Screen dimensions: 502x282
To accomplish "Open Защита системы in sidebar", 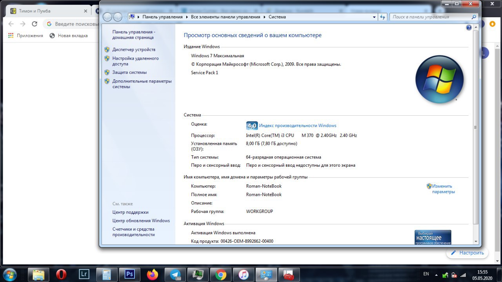I will click(x=129, y=72).
